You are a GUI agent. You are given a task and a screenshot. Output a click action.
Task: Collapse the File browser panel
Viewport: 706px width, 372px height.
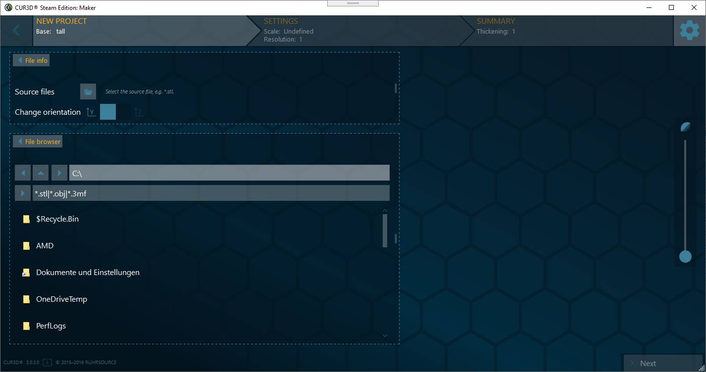tap(38, 141)
